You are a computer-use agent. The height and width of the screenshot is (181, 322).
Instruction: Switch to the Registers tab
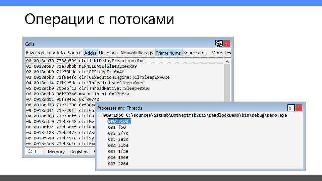click(79, 152)
